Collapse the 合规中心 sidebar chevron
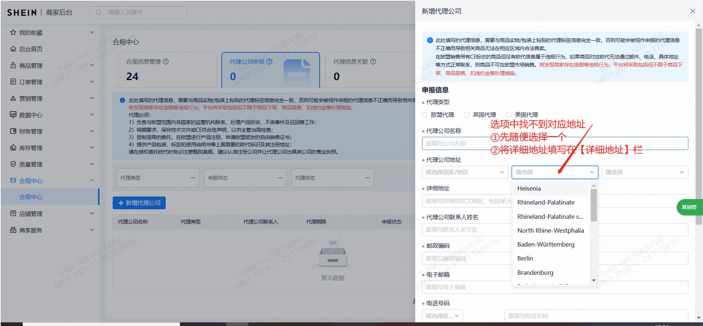 click(x=92, y=180)
